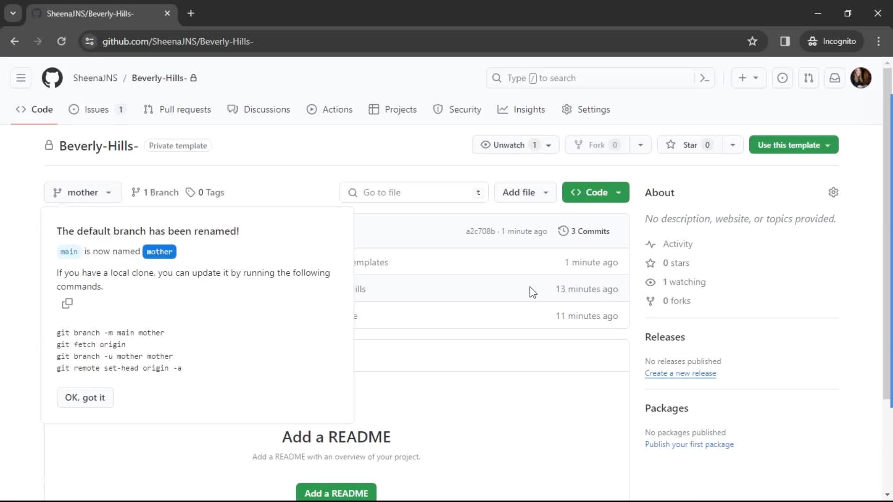Expand the create new plus dropdown
The width and height of the screenshot is (893, 502).
[x=748, y=78]
